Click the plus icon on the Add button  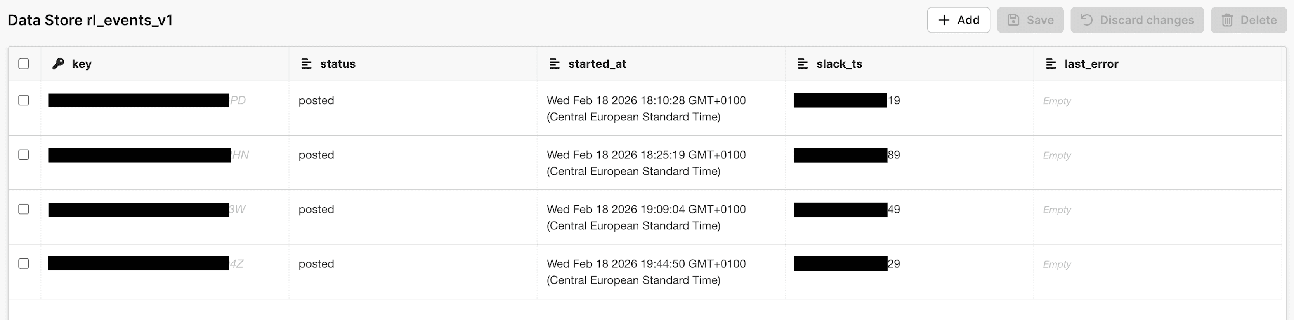pos(944,19)
